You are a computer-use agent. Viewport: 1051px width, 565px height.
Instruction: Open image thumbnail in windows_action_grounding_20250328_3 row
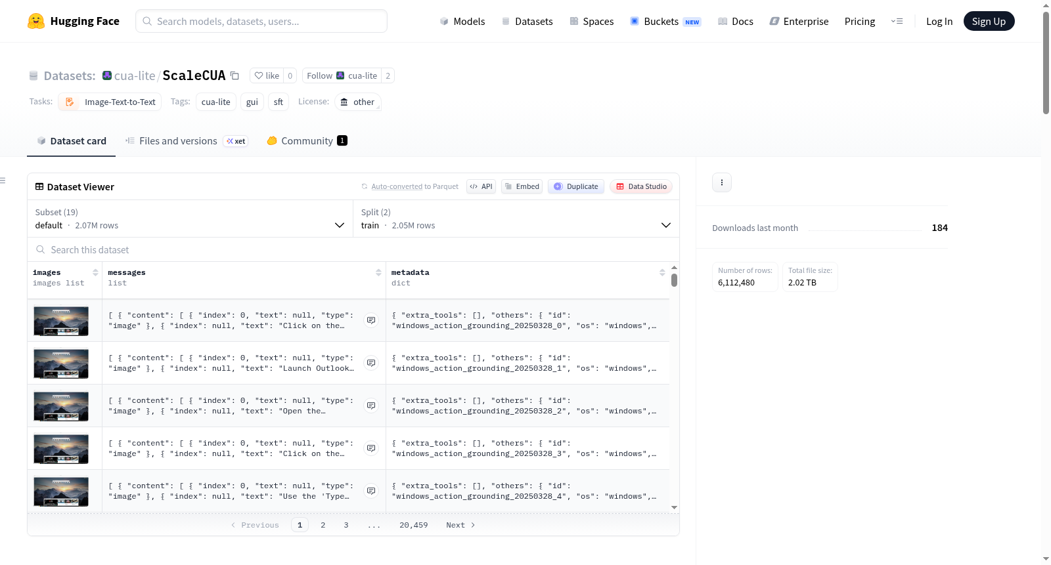tap(61, 449)
